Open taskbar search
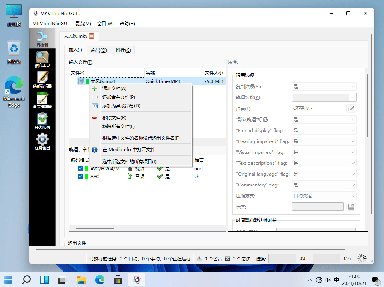Viewport: 384px width, 287px height. [x=26, y=279]
